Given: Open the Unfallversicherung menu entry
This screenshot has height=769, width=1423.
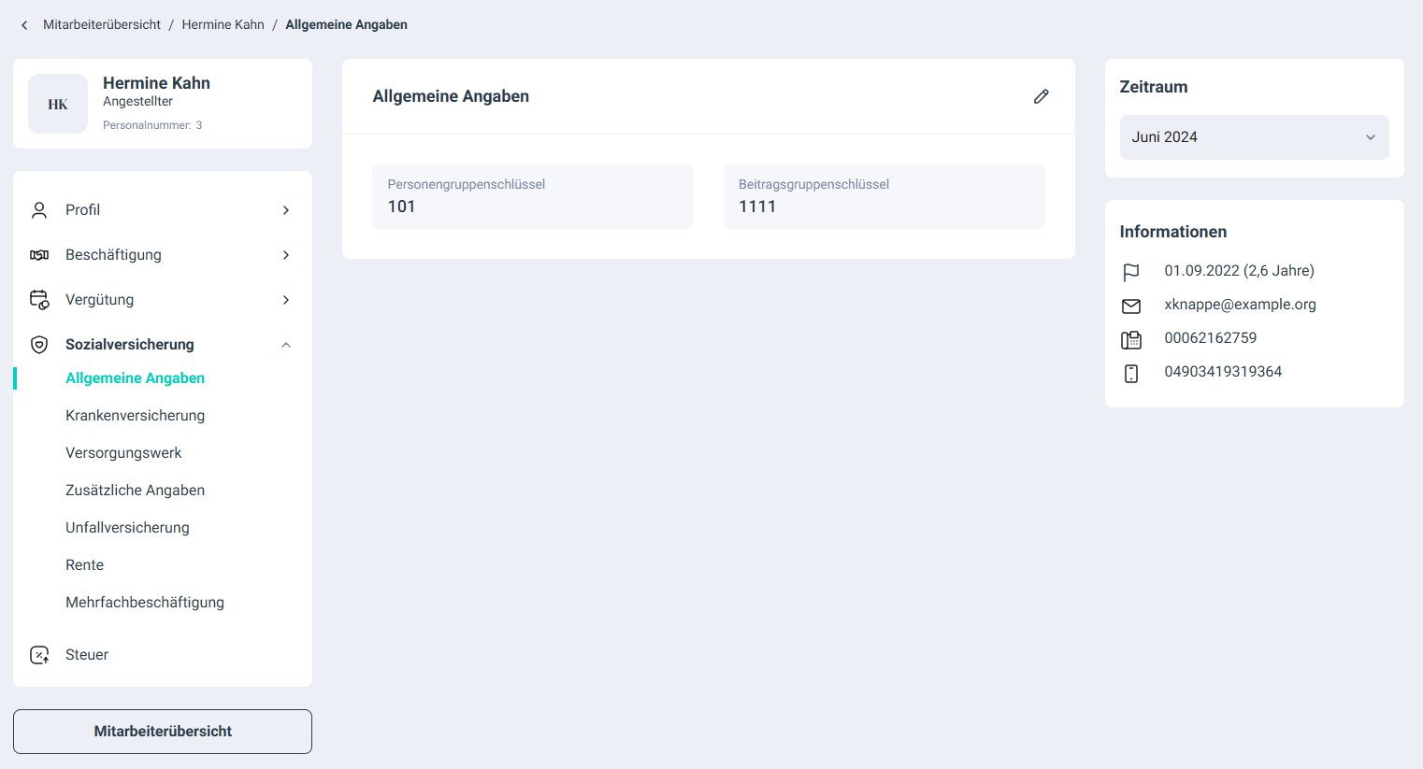Looking at the screenshot, I should [x=127, y=528].
